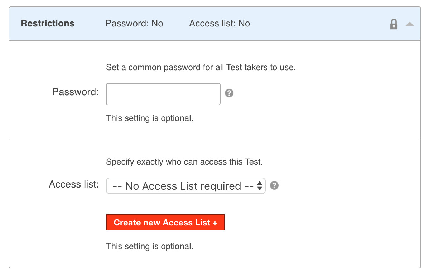Click the padlock icon in Restrictions header

[x=394, y=24]
